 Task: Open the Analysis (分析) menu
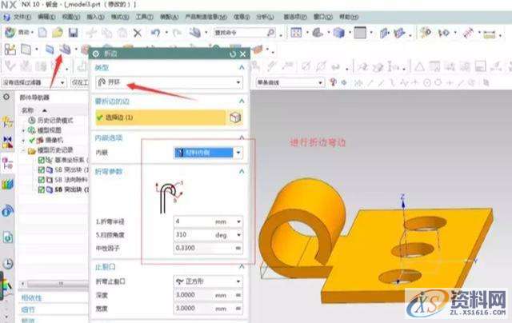click(265, 17)
